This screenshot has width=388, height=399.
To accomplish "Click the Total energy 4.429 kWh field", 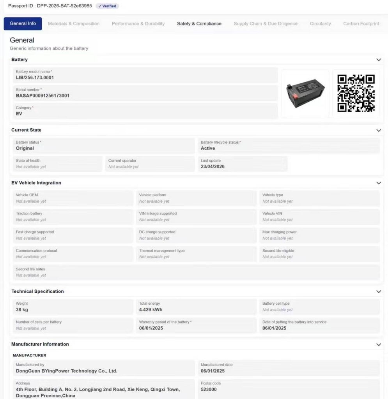I will pyautogui.click(x=196, y=307).
